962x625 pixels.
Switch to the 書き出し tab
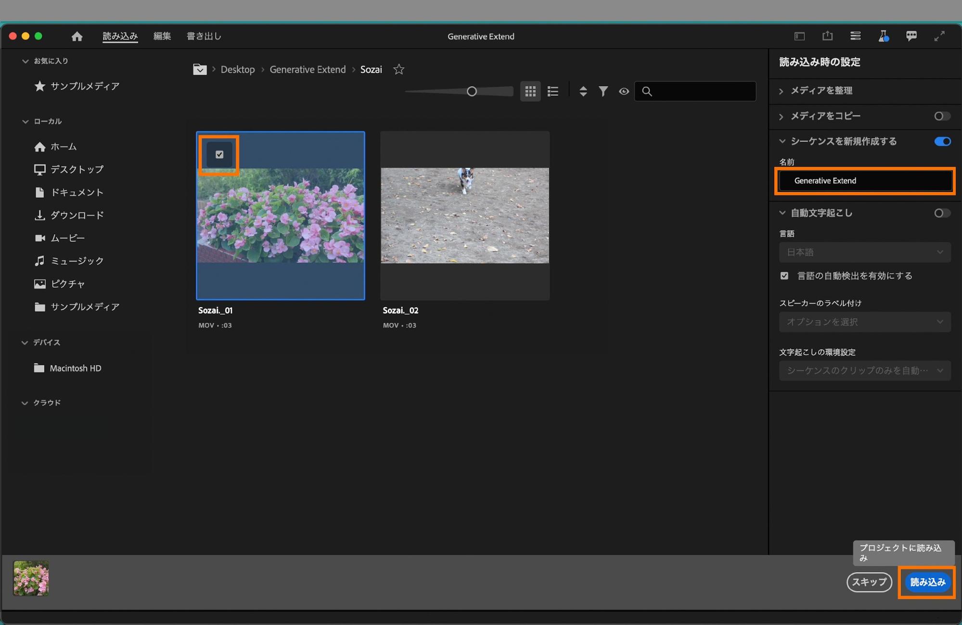[x=204, y=37]
